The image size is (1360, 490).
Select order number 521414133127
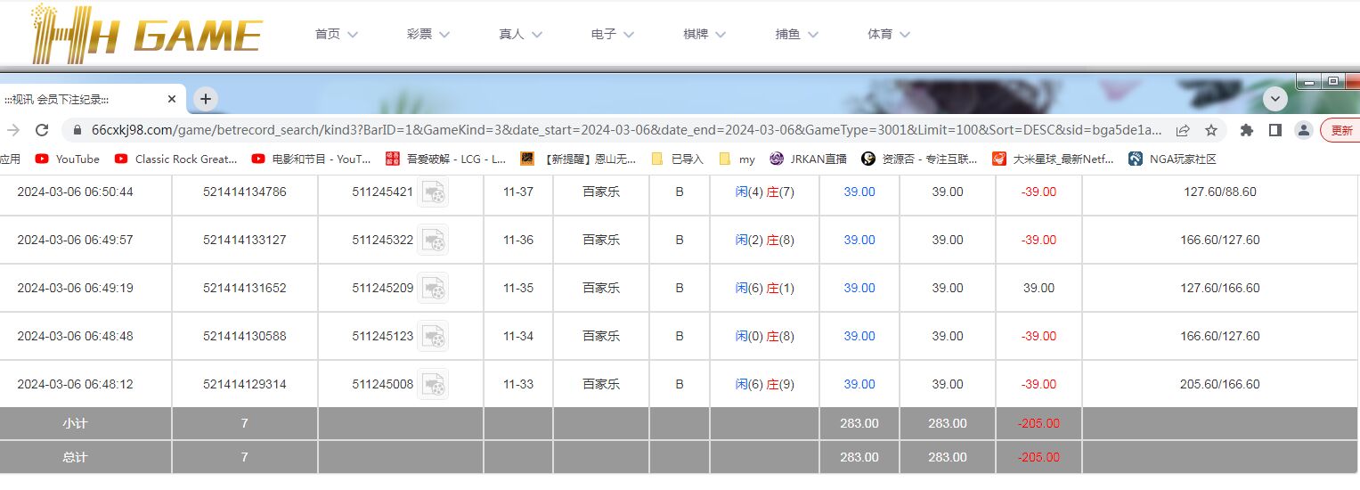(245, 240)
